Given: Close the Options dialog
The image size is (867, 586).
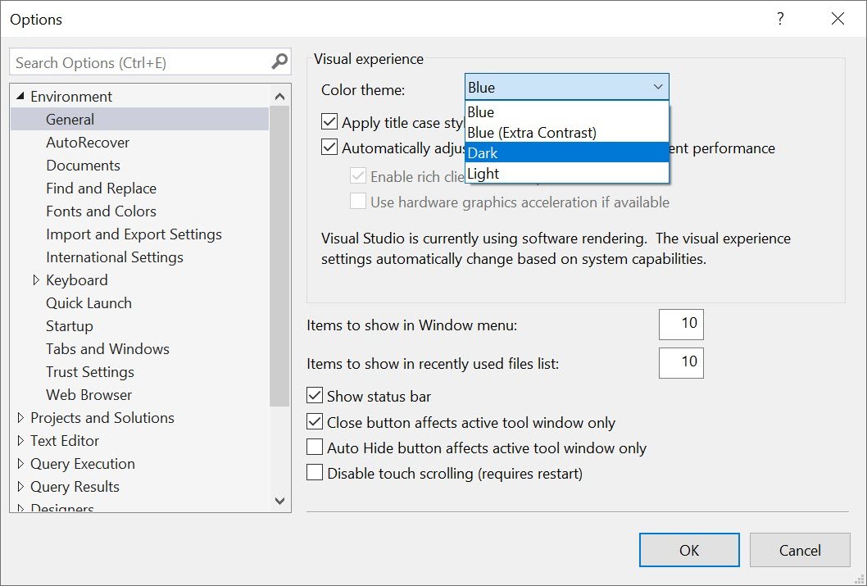Looking at the screenshot, I should click(x=837, y=19).
